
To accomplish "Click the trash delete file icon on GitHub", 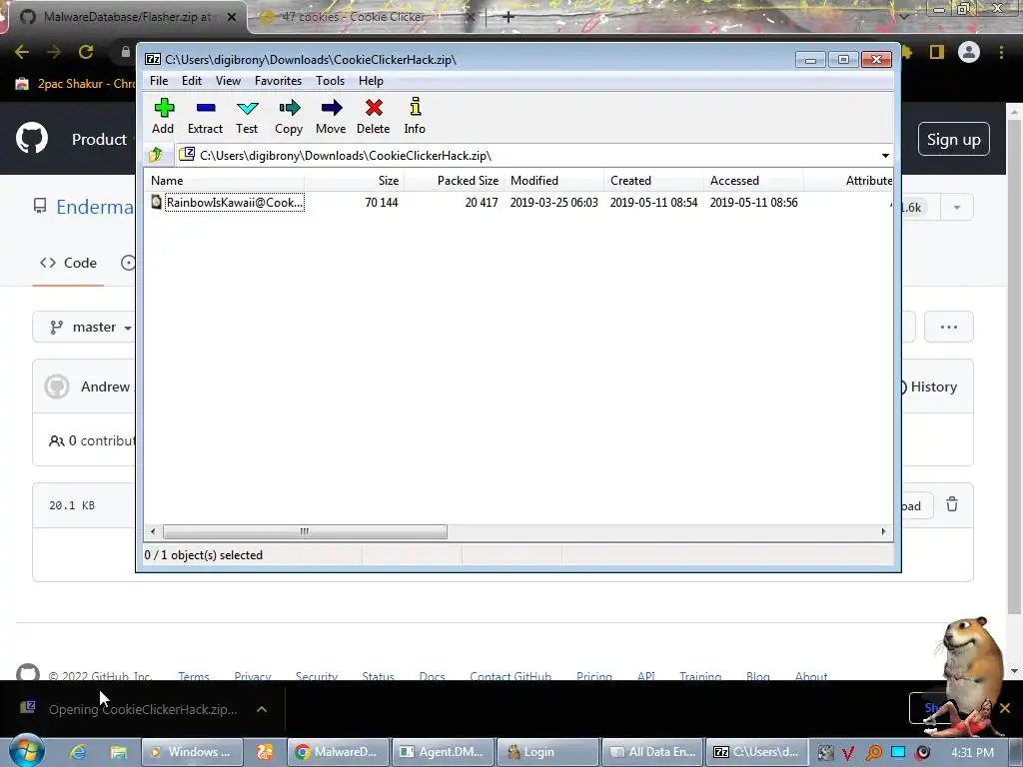I will pyautogui.click(x=952, y=504).
